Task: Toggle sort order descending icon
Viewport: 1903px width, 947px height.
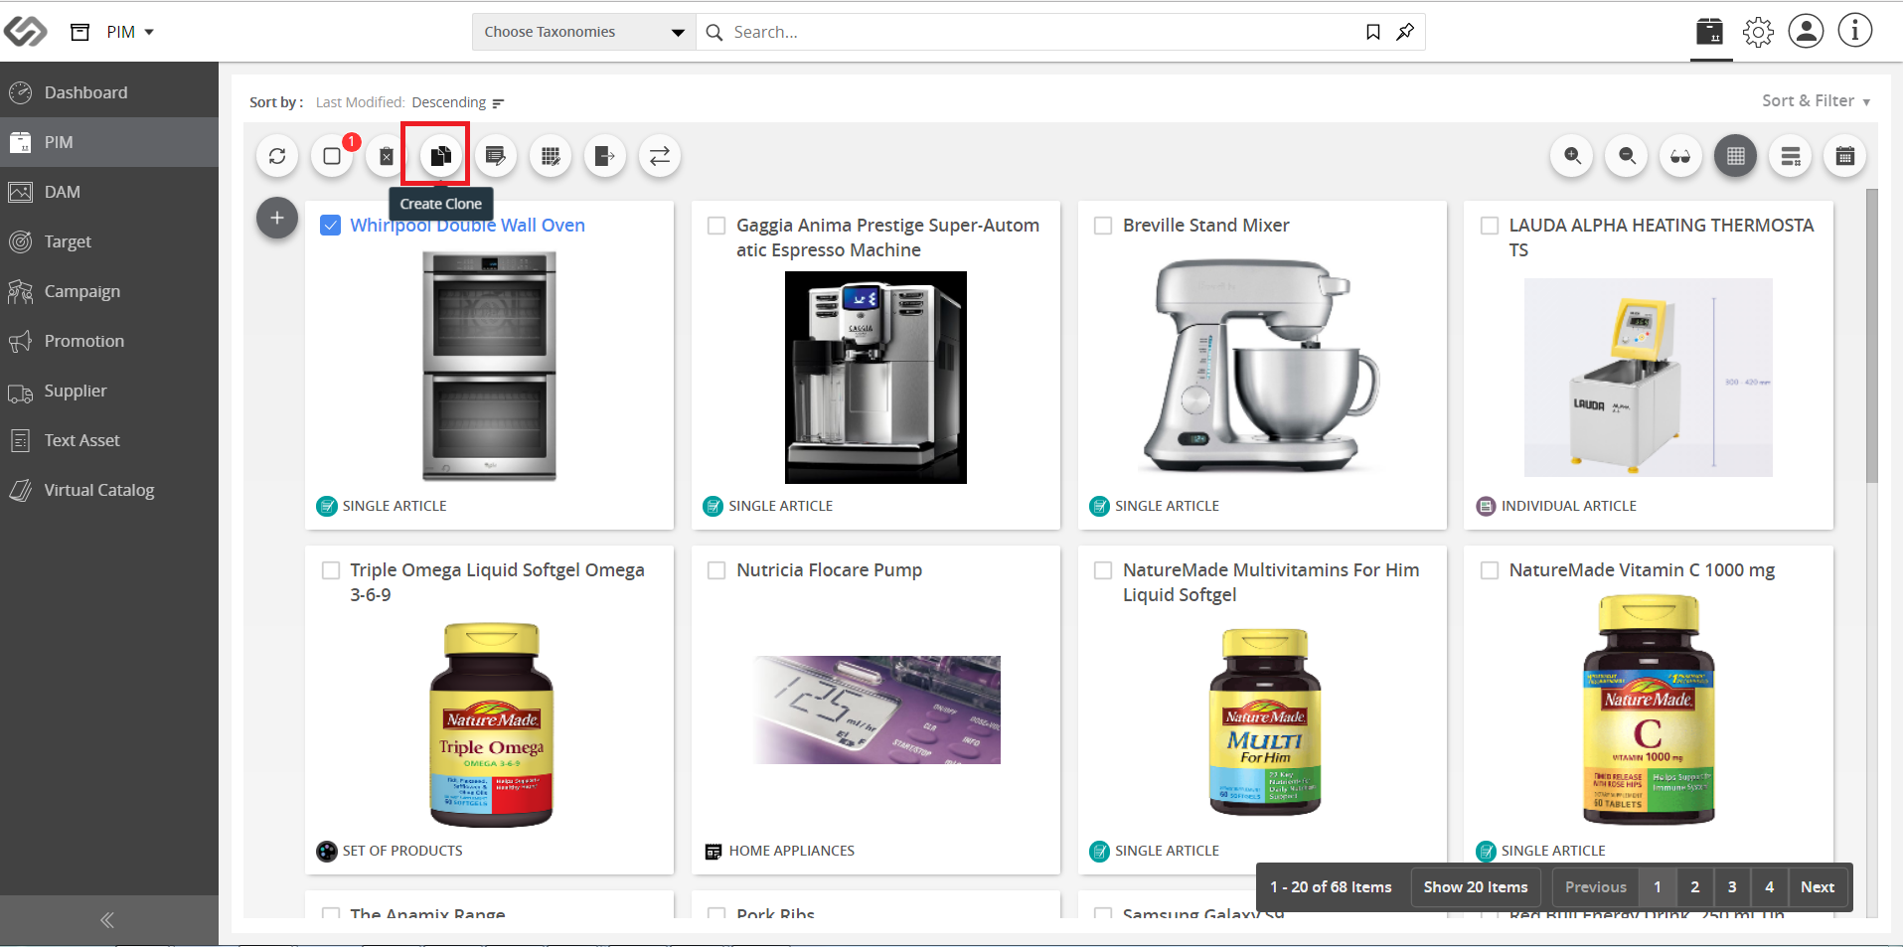Action: (x=498, y=103)
